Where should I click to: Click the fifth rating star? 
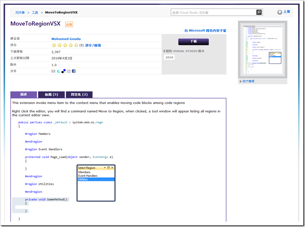coord(76,45)
